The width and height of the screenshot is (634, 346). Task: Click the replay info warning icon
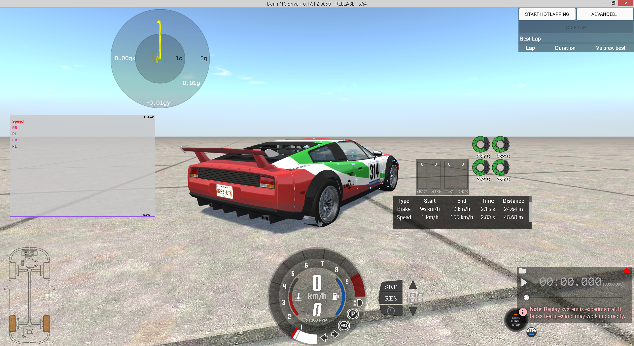coord(523,312)
